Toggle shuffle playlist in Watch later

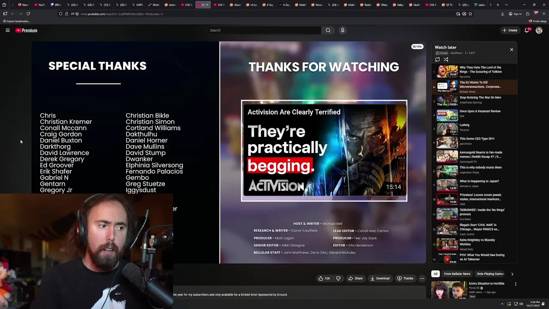pyautogui.click(x=446, y=60)
